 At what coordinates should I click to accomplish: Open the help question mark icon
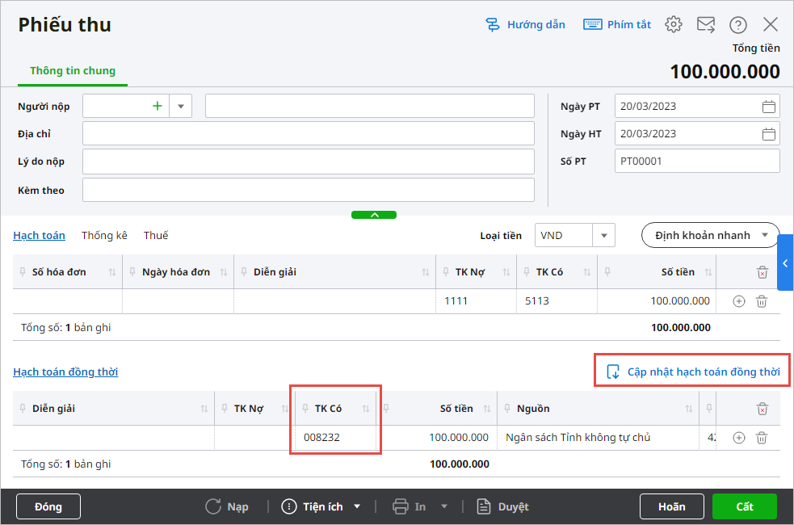click(x=737, y=24)
